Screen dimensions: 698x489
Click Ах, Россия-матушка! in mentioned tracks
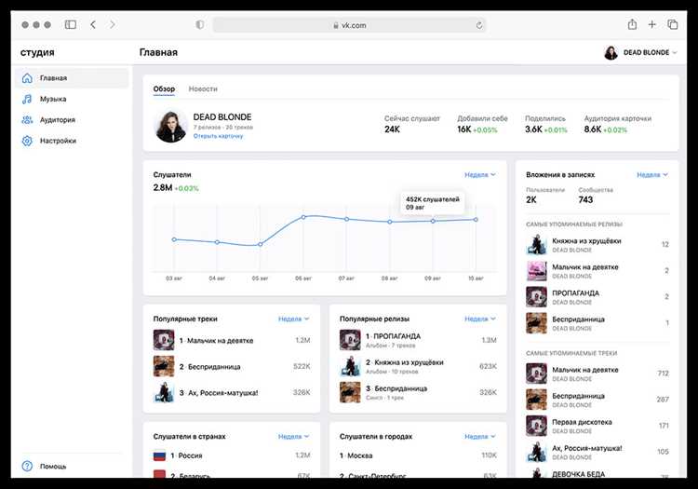[x=586, y=448]
